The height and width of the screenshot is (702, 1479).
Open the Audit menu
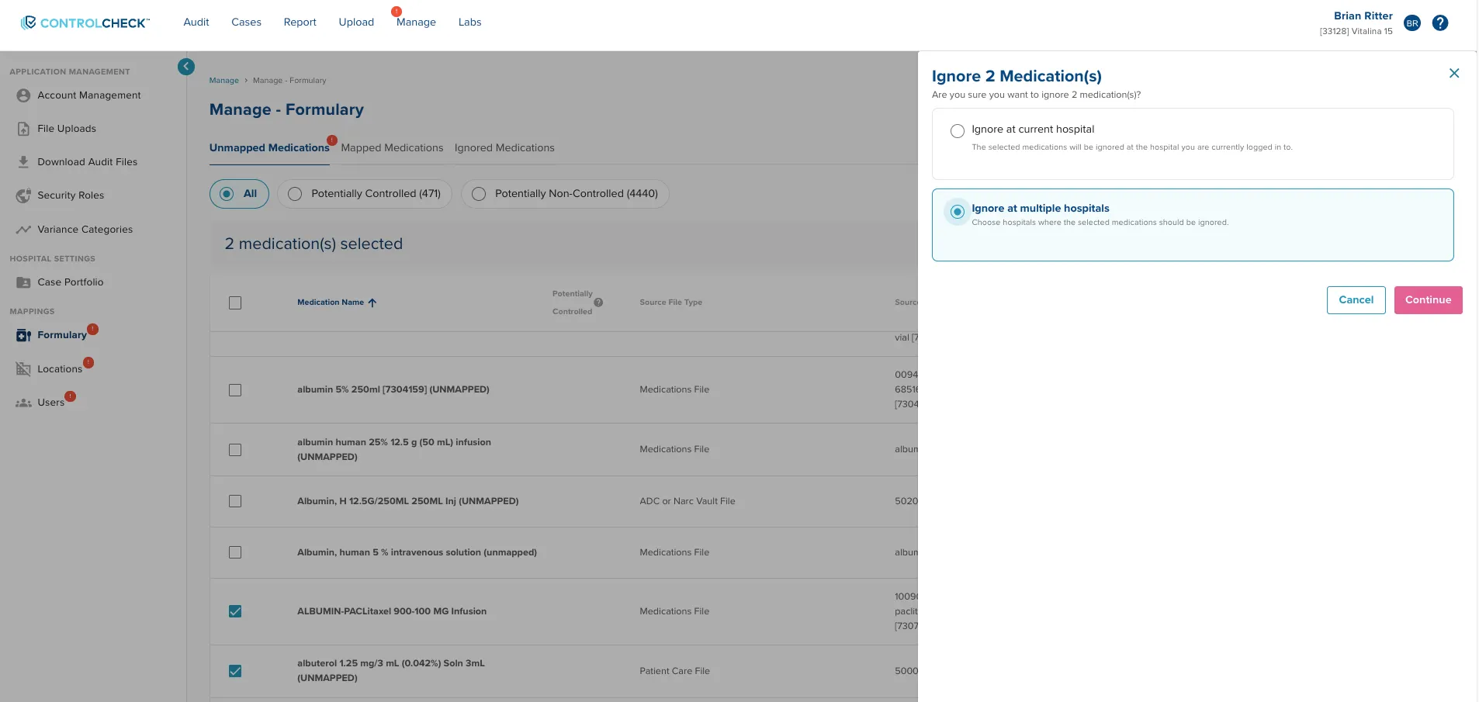196,22
